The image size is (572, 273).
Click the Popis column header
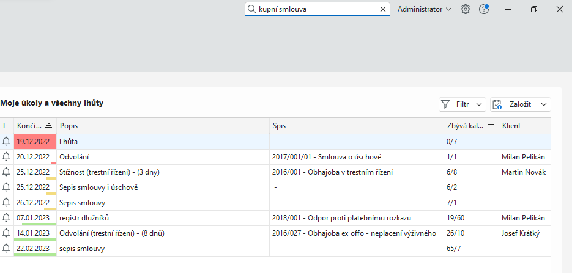click(69, 126)
